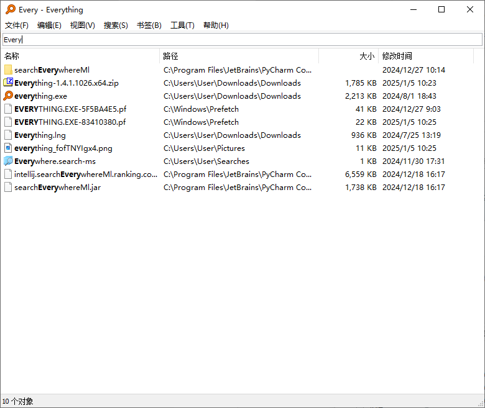Click the status bar text 10 个对象
The height and width of the screenshot is (408, 485).
pos(17,402)
